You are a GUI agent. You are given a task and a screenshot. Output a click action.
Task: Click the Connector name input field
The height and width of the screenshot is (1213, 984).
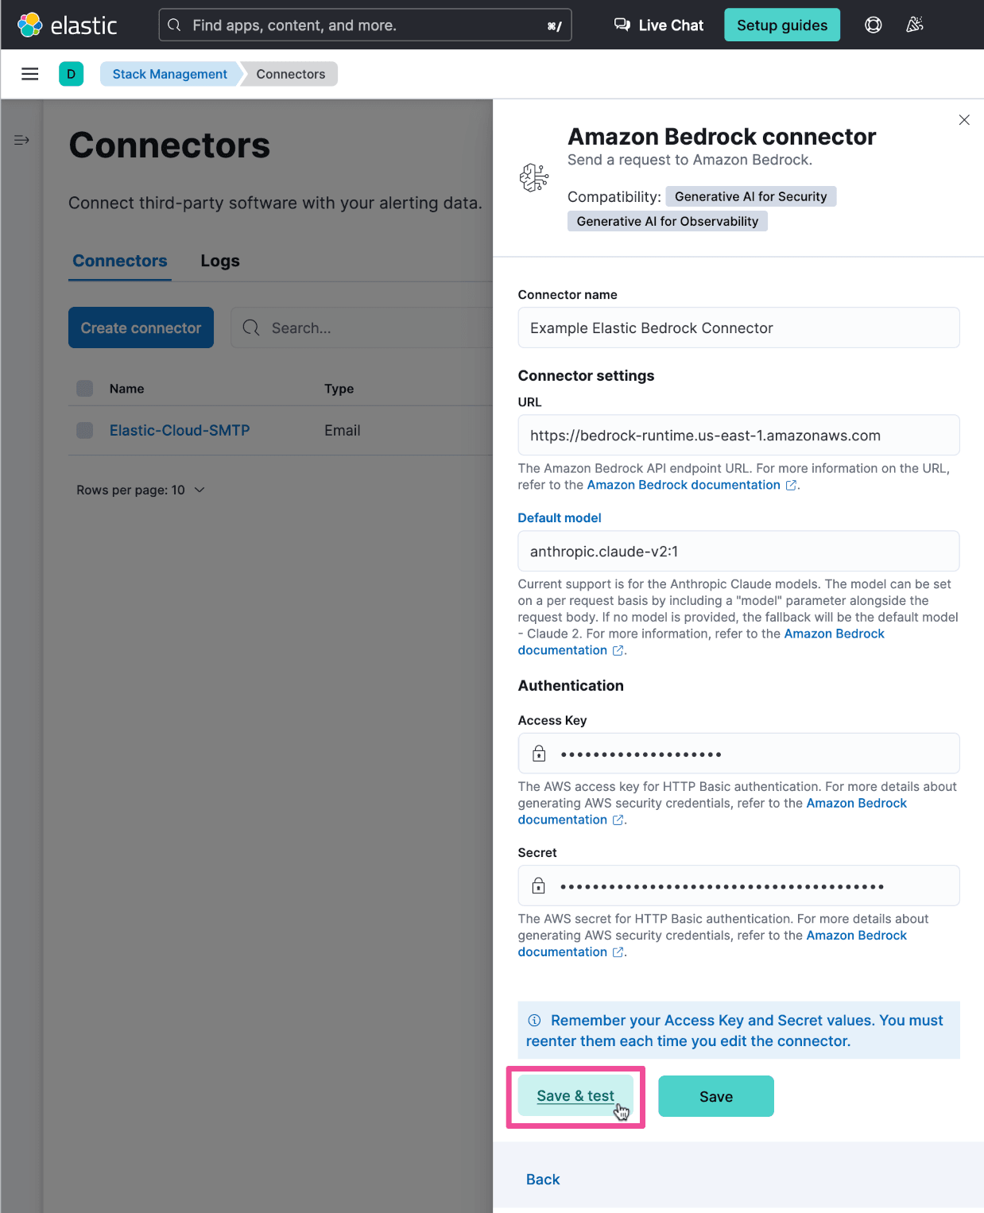tap(738, 328)
